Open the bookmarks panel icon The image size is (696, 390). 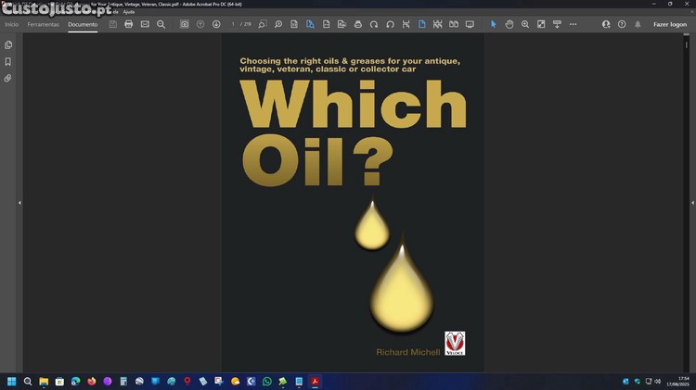pos(8,61)
